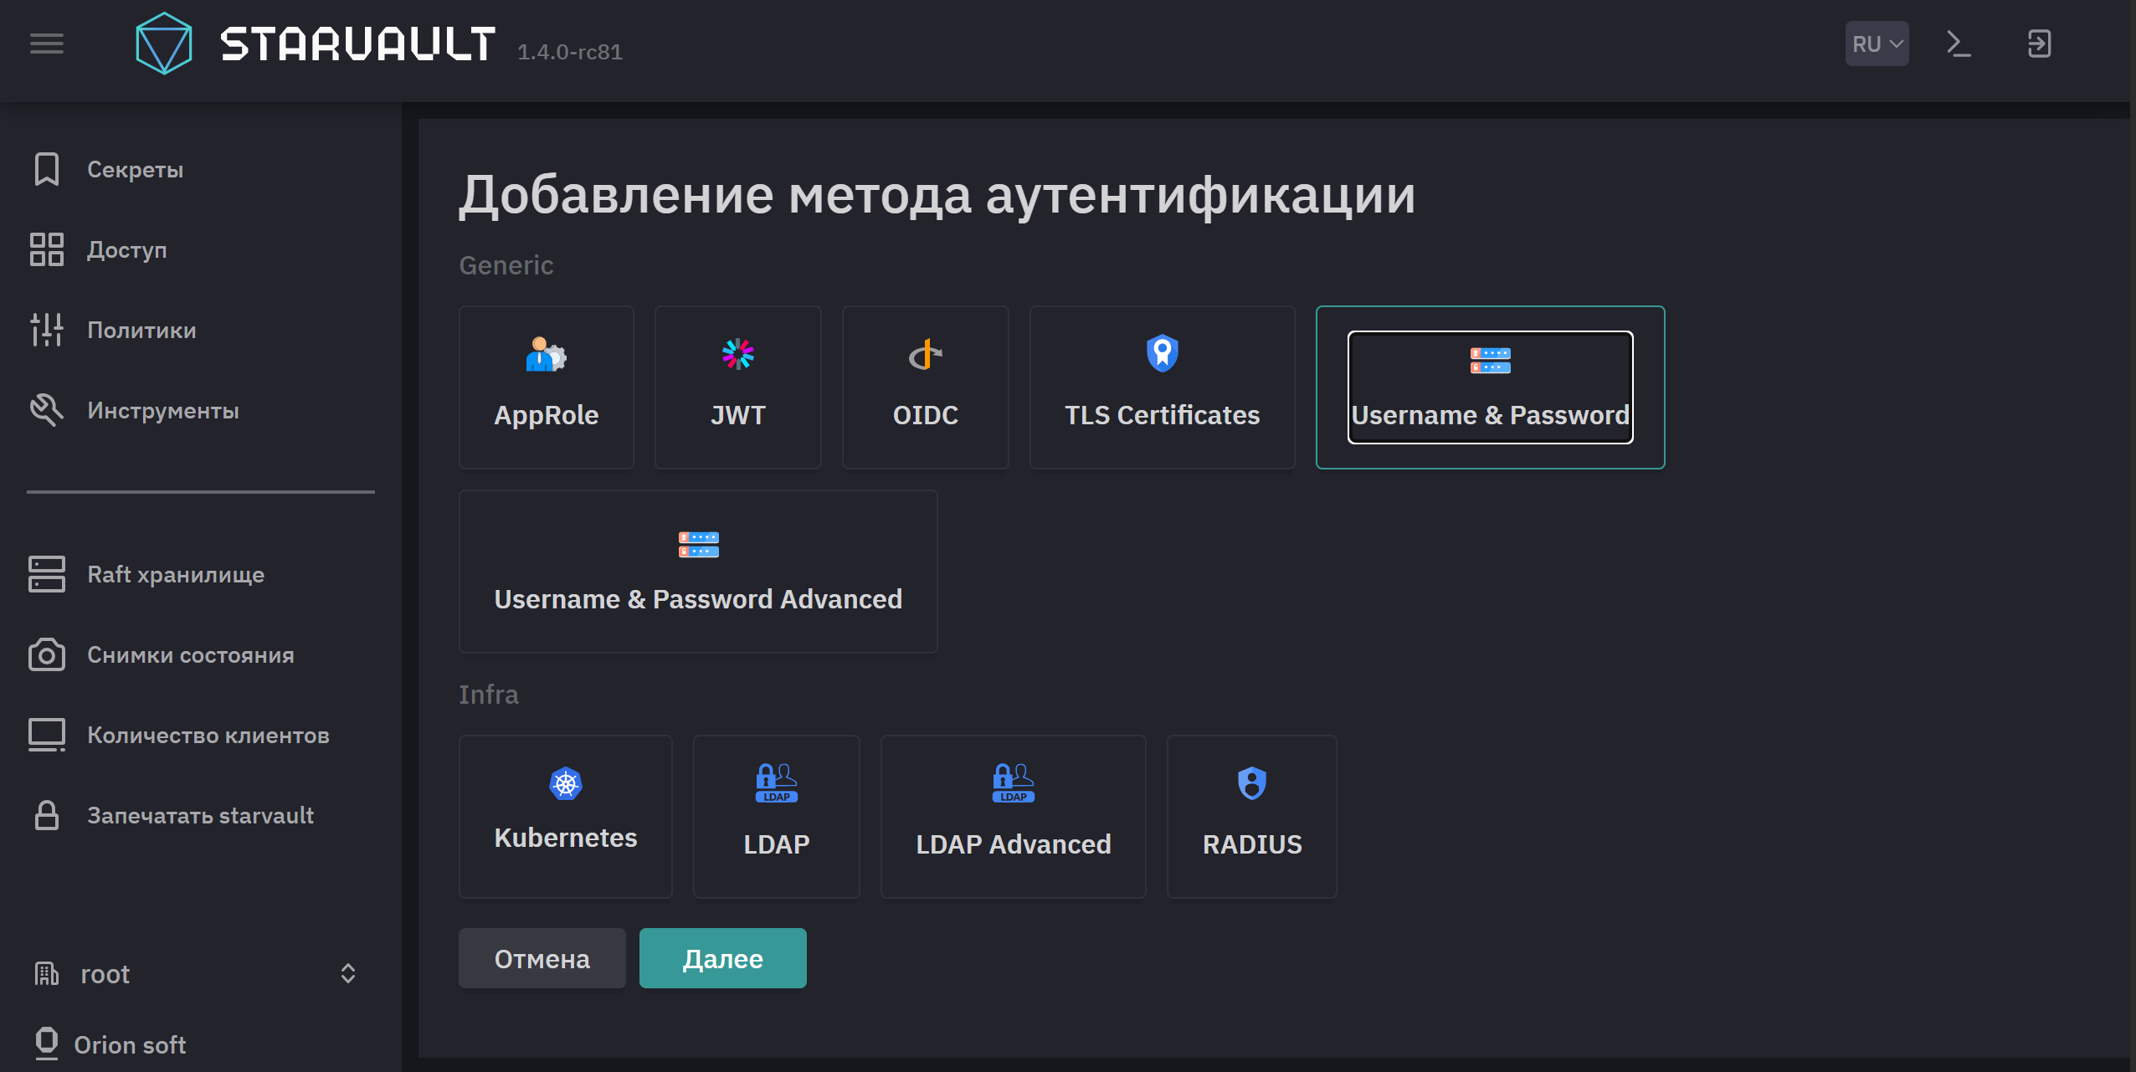Pick the RADIUS auth method
Screen dimensions: 2136x1072
tap(1252, 817)
